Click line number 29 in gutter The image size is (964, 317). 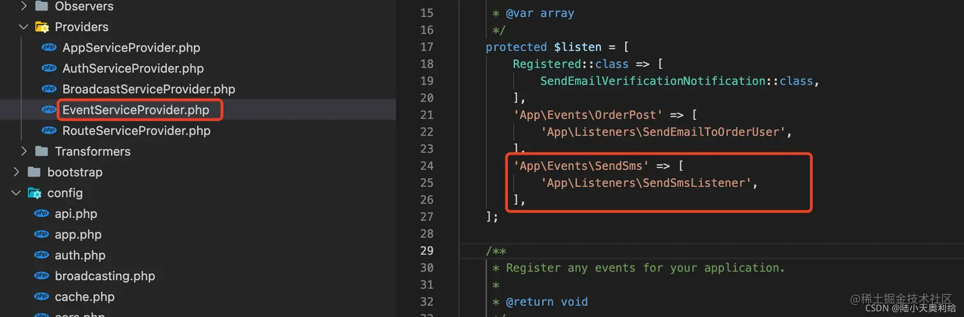(427, 251)
